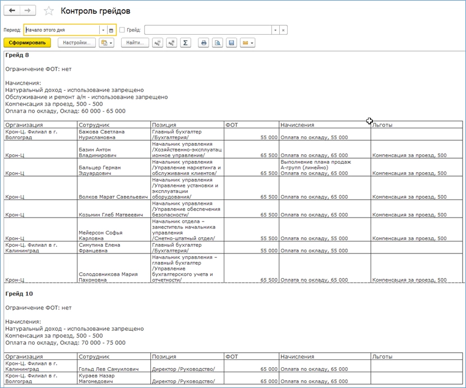Click the back navigation arrow
Image resolution: width=466 pixels, height=388 pixels.
[x=12, y=11]
